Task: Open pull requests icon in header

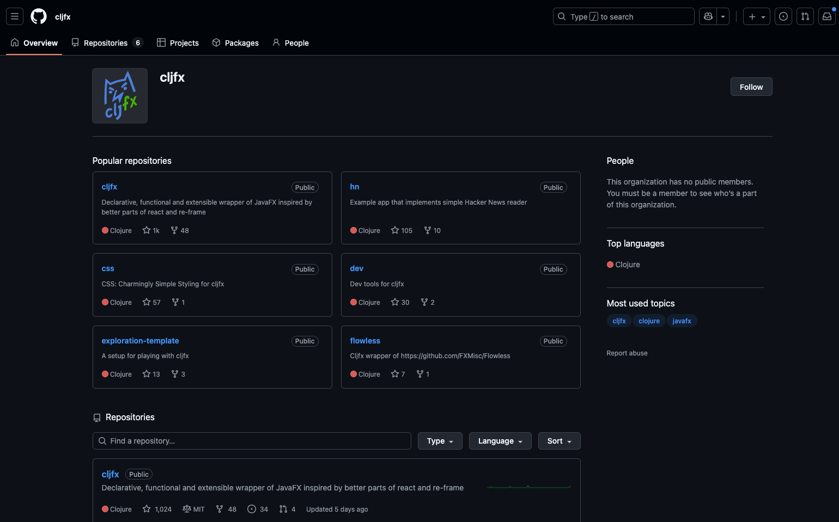Action: point(805,17)
